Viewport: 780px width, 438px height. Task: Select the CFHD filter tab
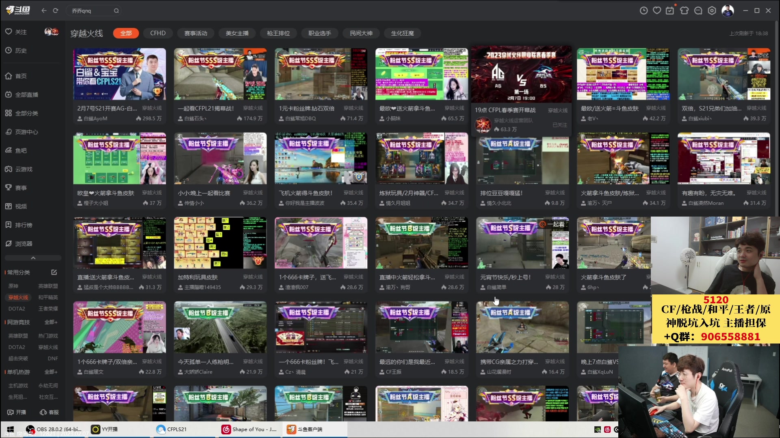(158, 33)
